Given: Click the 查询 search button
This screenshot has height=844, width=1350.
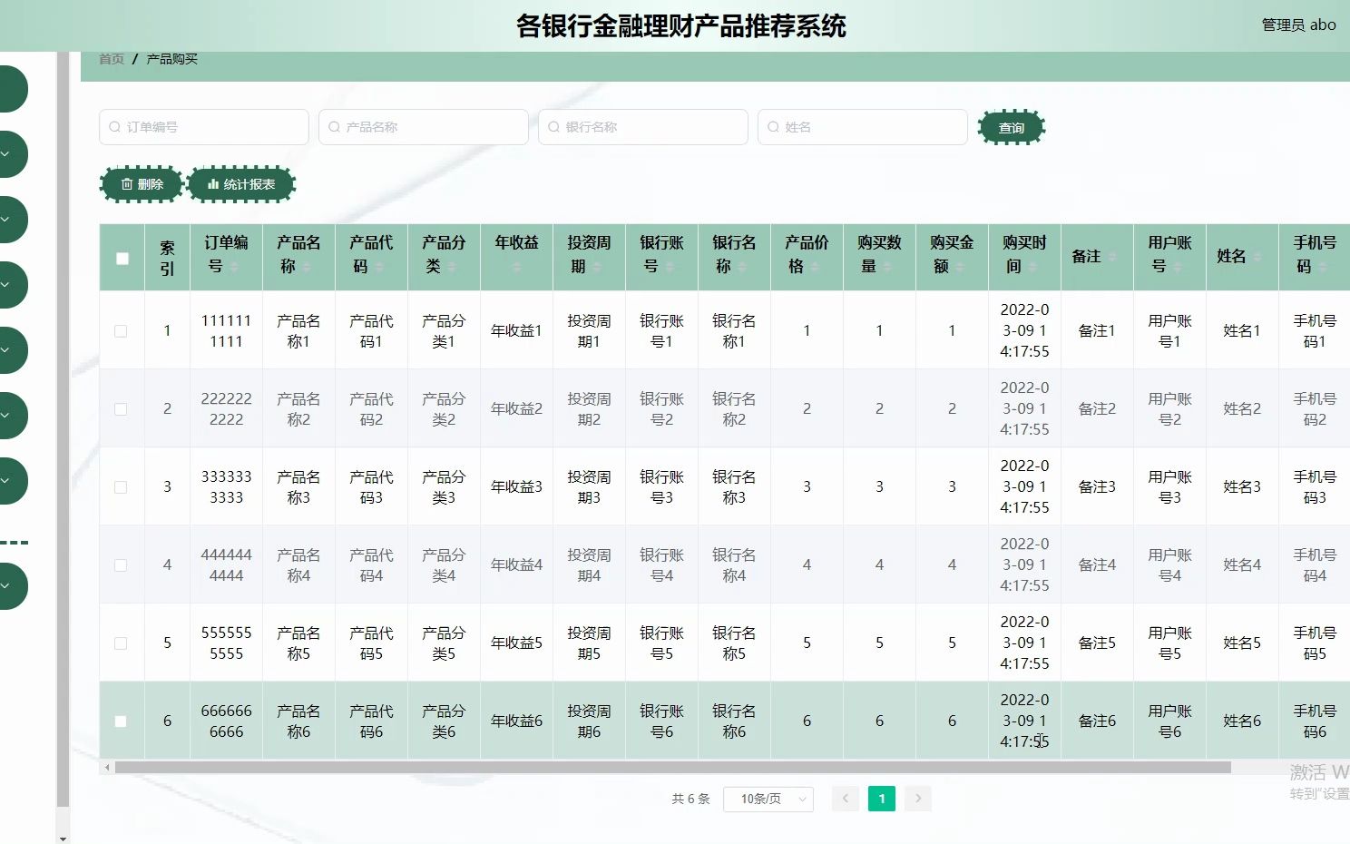Looking at the screenshot, I should (1012, 128).
